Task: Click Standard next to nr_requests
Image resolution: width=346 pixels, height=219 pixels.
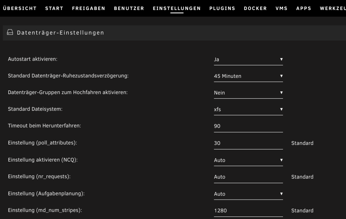Action: click(x=302, y=177)
